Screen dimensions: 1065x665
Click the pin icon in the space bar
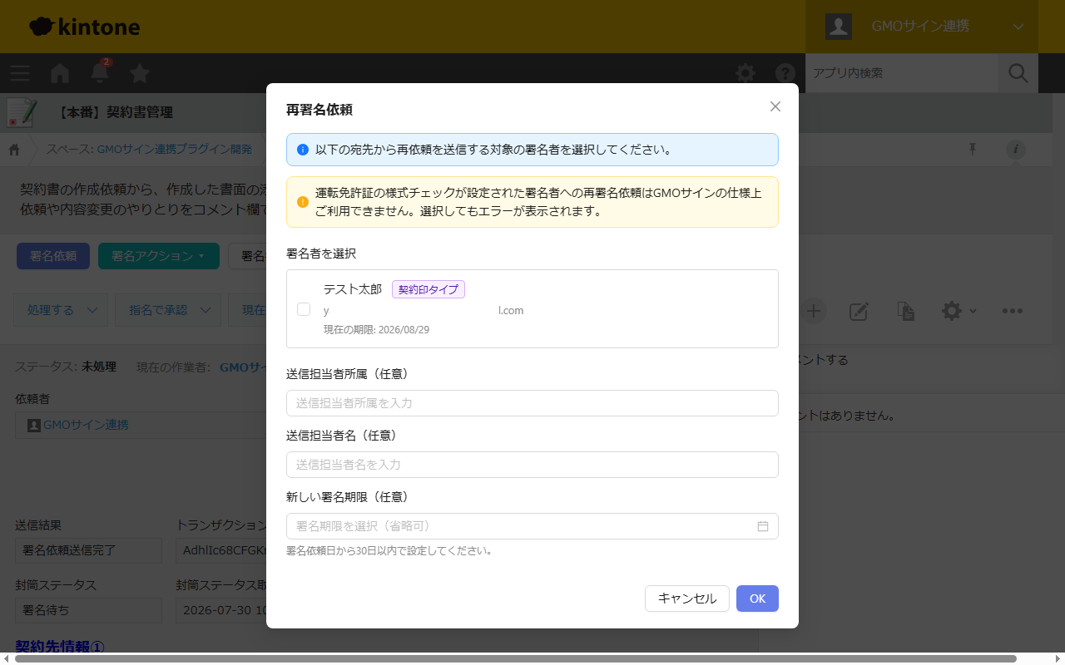(x=972, y=149)
